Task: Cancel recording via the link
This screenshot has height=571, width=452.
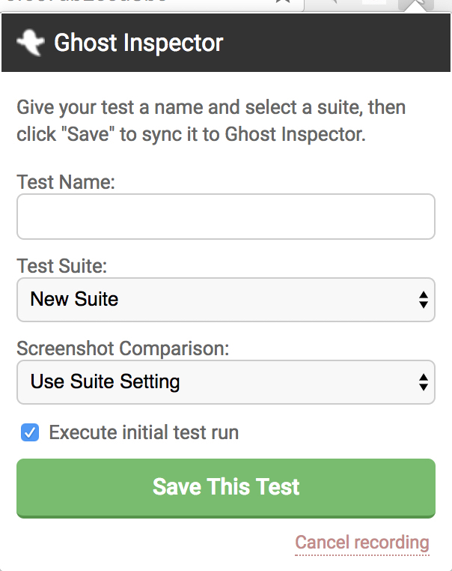Action: click(362, 543)
